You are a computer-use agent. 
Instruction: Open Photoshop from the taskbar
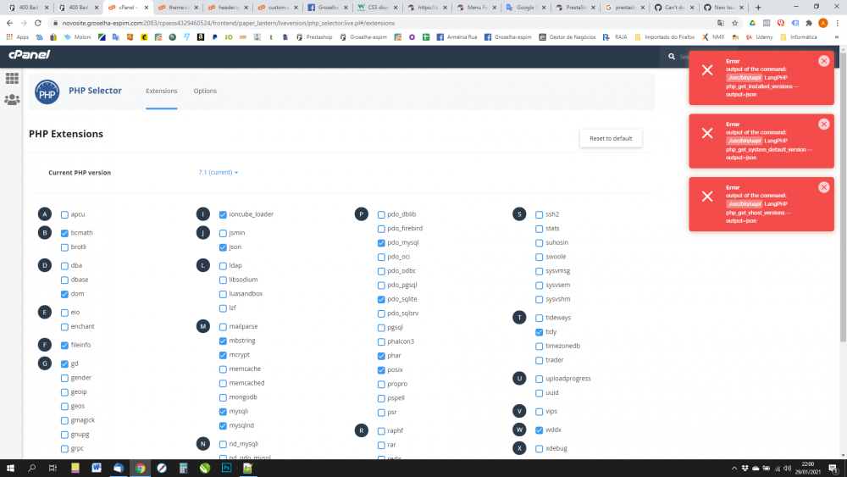pyautogui.click(x=226, y=469)
